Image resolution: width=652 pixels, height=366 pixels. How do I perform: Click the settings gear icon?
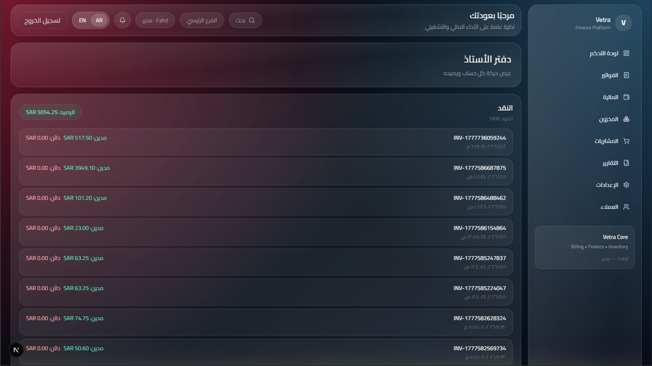(626, 185)
